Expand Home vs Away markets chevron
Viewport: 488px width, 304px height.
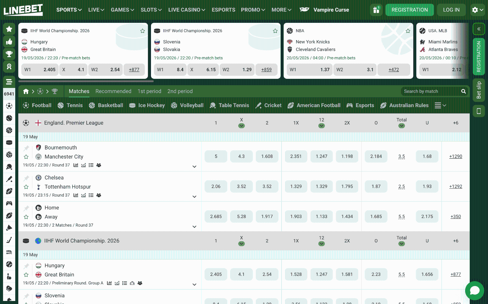[x=194, y=227]
